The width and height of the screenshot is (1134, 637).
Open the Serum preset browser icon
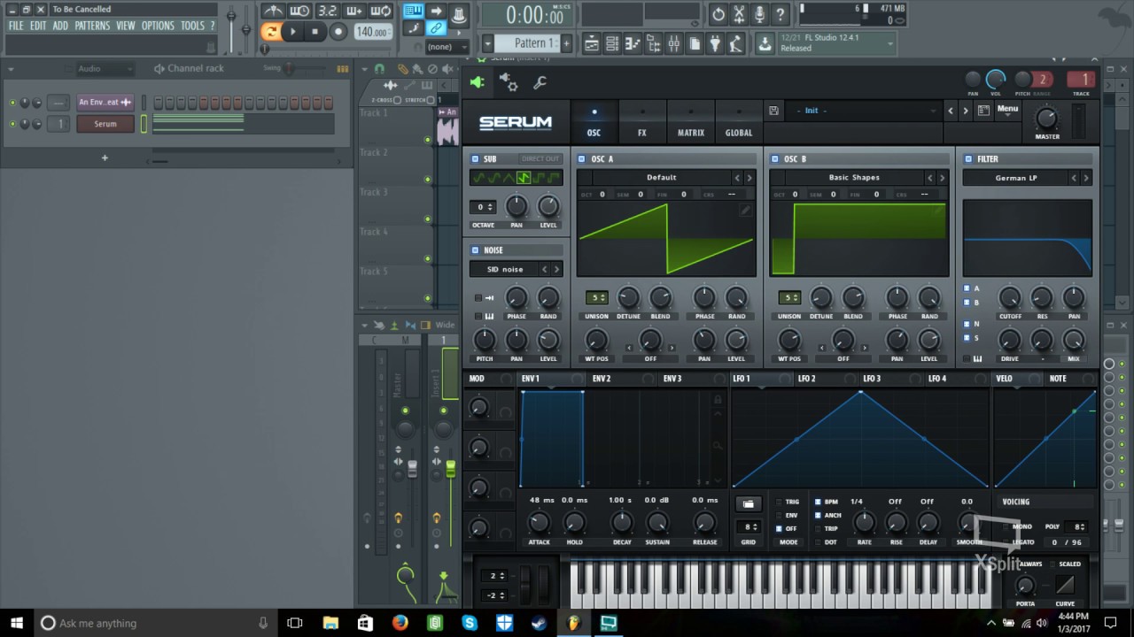coord(983,111)
